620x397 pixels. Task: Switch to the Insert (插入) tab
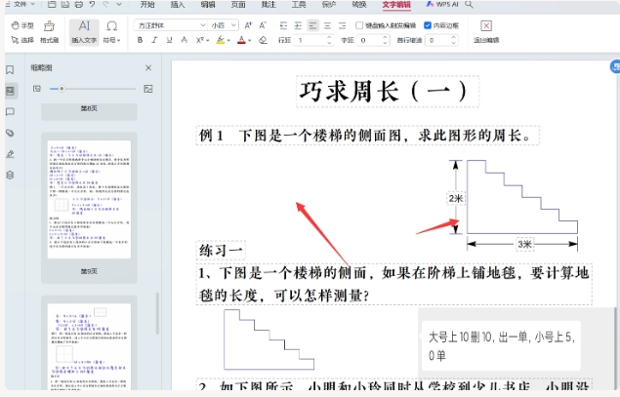tap(177, 4)
